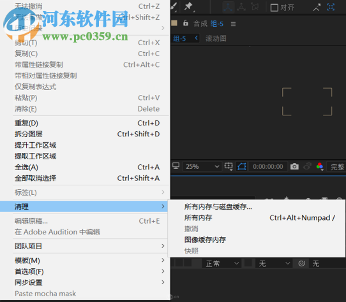Choose 所有内存与磁盘缓存... from submenu

click(x=257, y=206)
